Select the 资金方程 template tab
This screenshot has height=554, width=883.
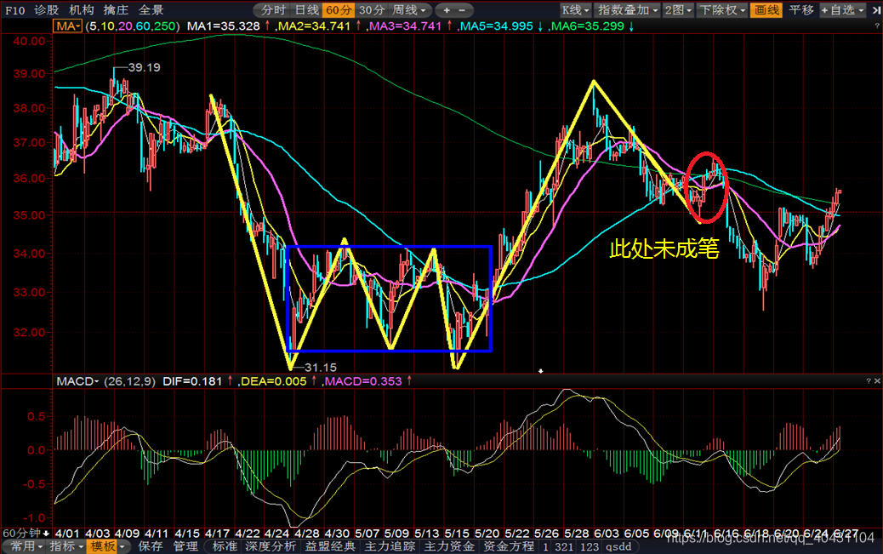coord(509,546)
